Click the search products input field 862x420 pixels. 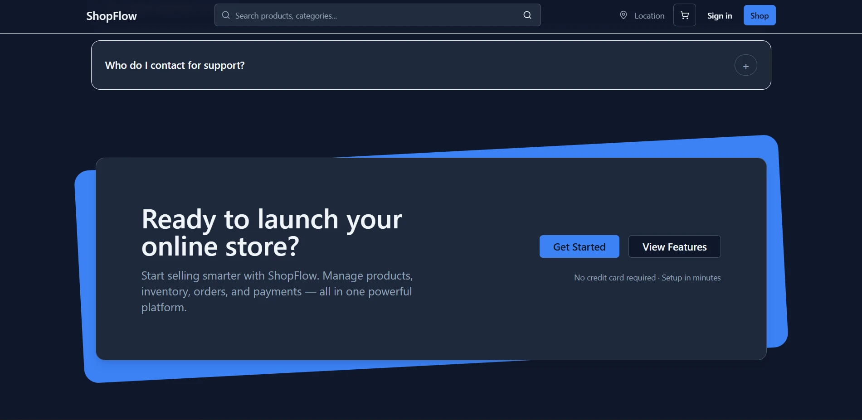377,15
